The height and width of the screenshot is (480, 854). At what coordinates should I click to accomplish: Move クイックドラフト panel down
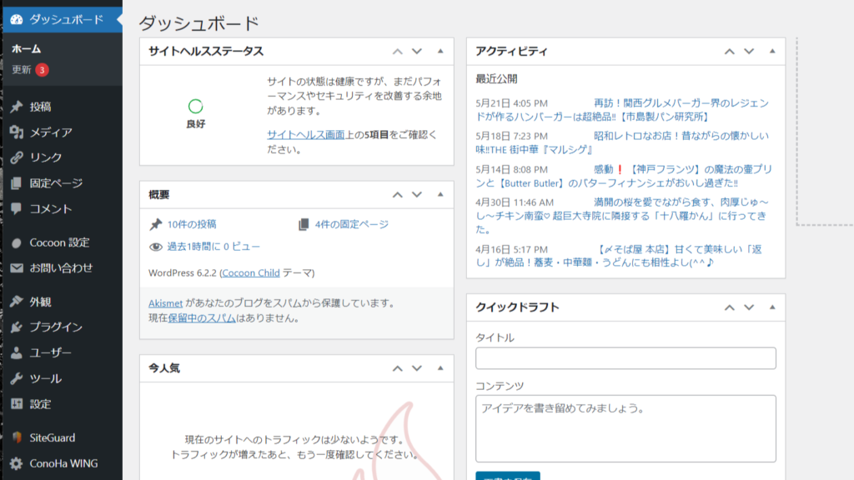pos(749,307)
